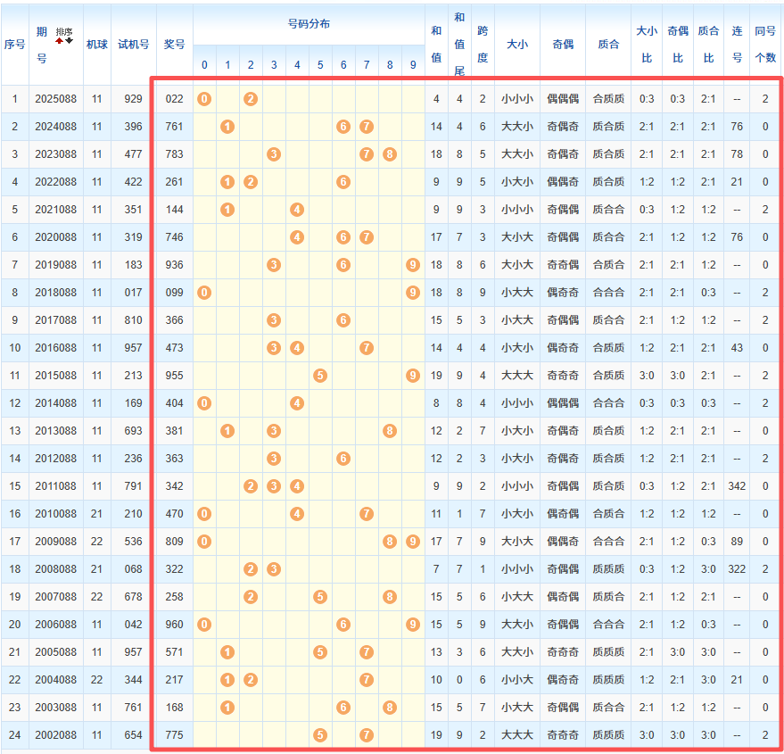Click the orange 6 ball in row 2012088
784x754 pixels.
tap(343, 459)
